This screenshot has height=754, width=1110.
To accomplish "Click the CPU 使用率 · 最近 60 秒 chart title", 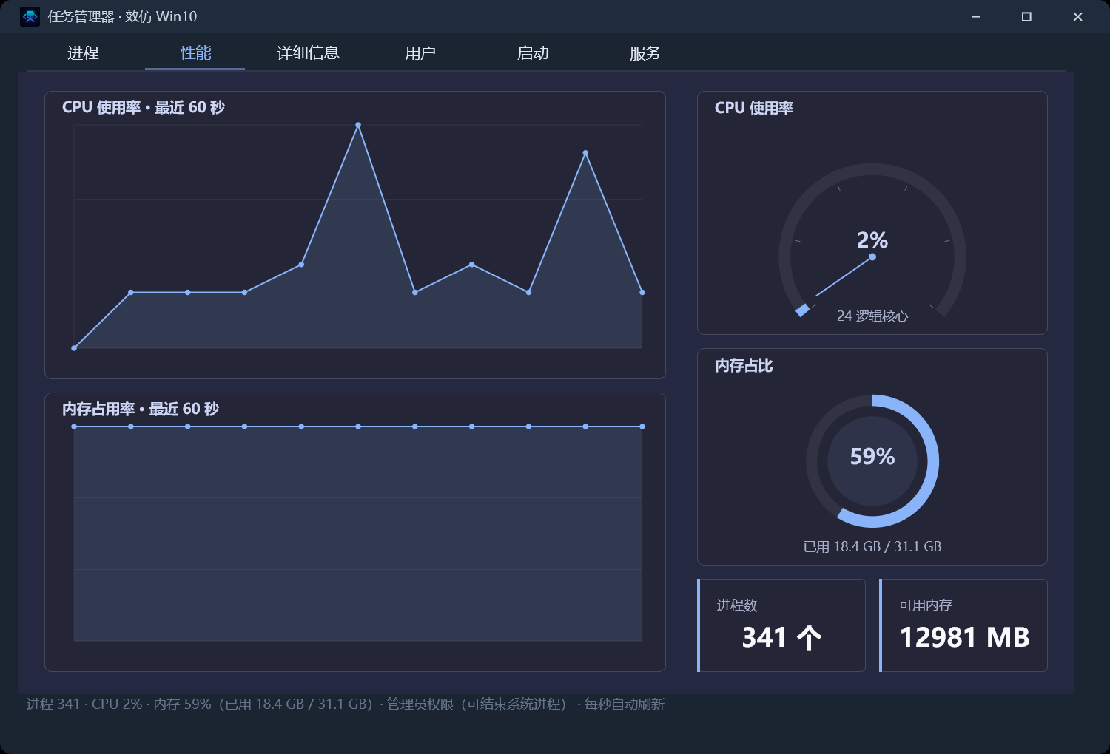I will pos(144,107).
